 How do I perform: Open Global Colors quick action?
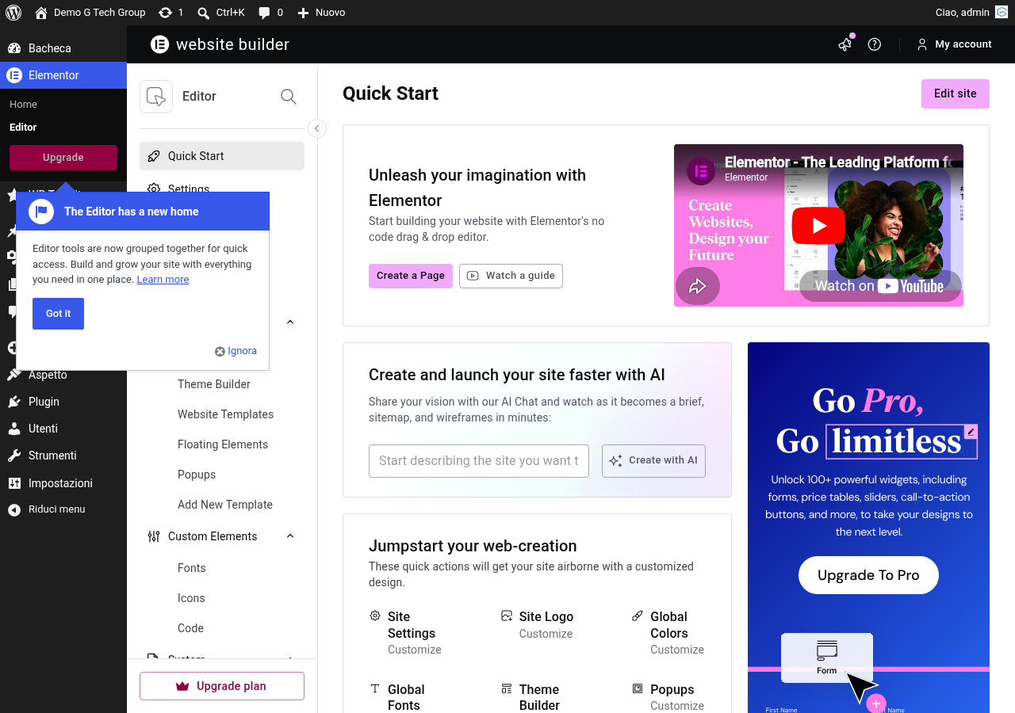[668, 632]
